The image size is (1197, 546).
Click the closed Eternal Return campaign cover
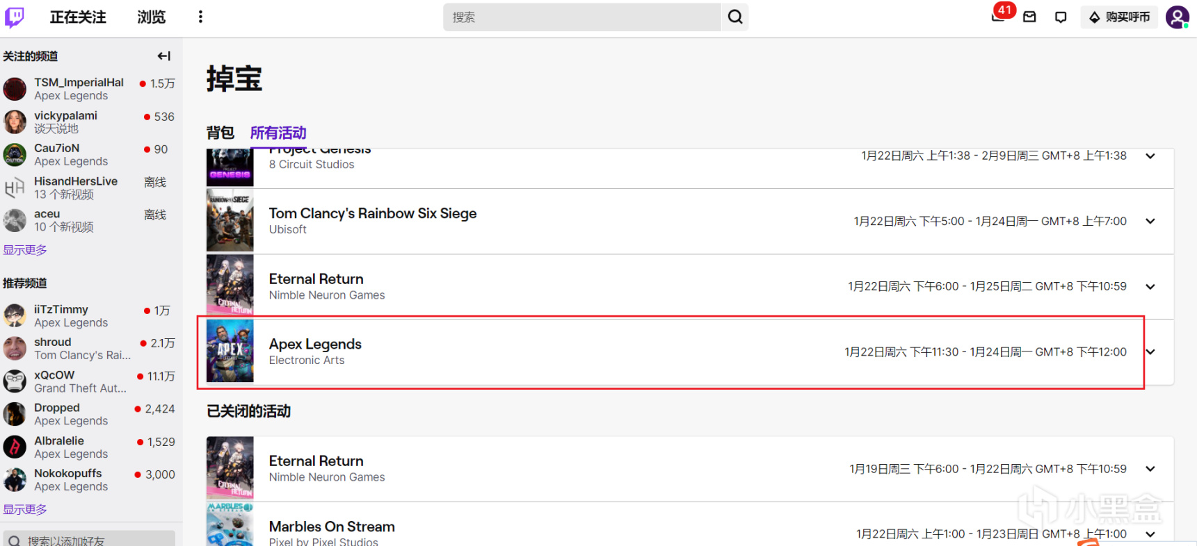point(230,468)
